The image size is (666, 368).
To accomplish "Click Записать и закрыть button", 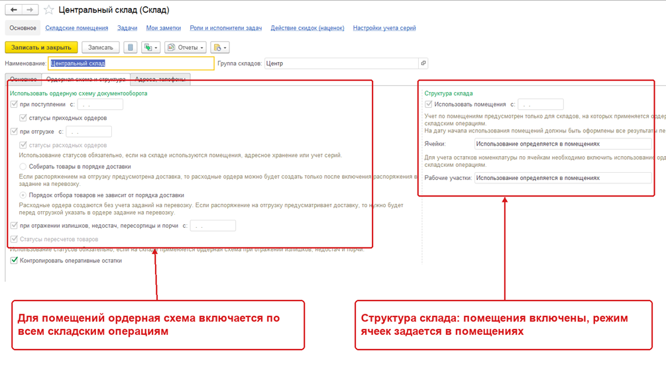I will [41, 48].
